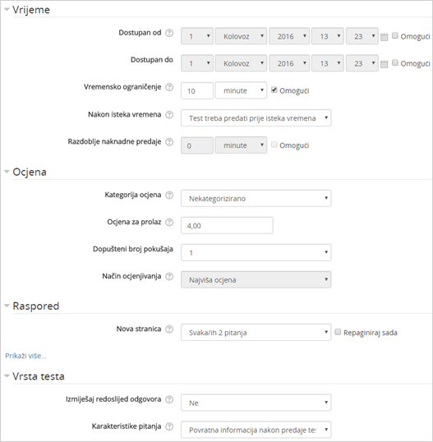This screenshot has height=442, width=433.
Task: Open help for Razdoblje naknadne predaje
Action: click(169, 142)
